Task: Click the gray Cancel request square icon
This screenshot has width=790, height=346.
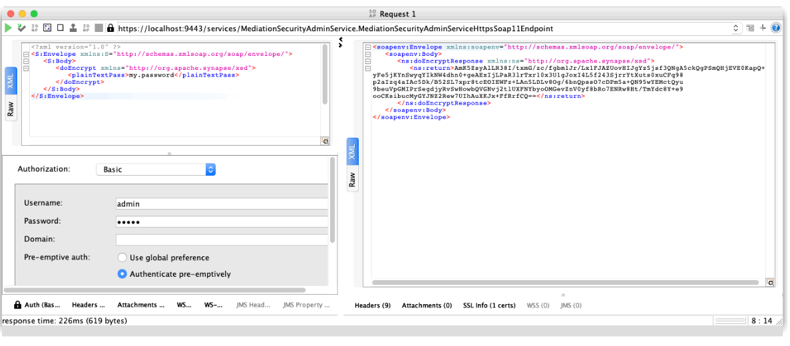Action: pyautogui.click(x=99, y=28)
